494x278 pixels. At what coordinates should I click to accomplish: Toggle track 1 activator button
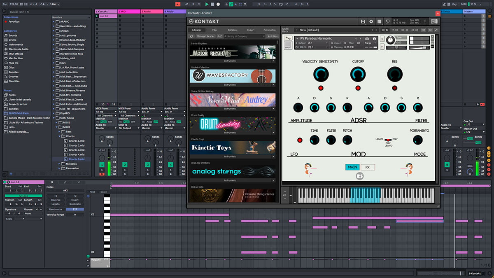[x=102, y=165]
